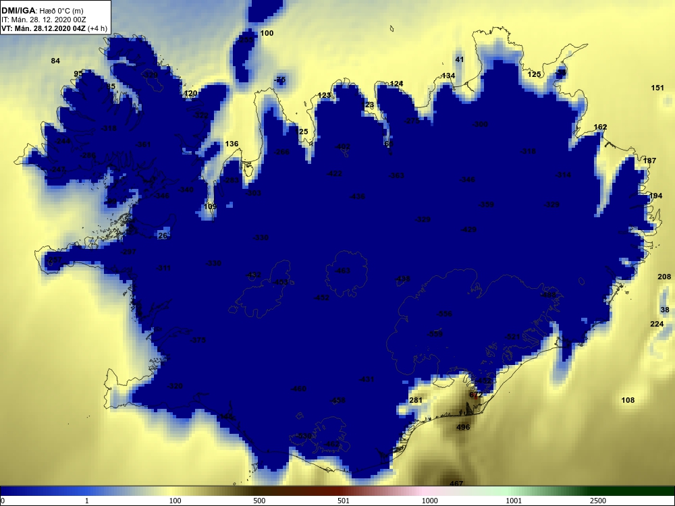Click the '-244' value on the map
Screen dimensions: 675x506
point(63,141)
